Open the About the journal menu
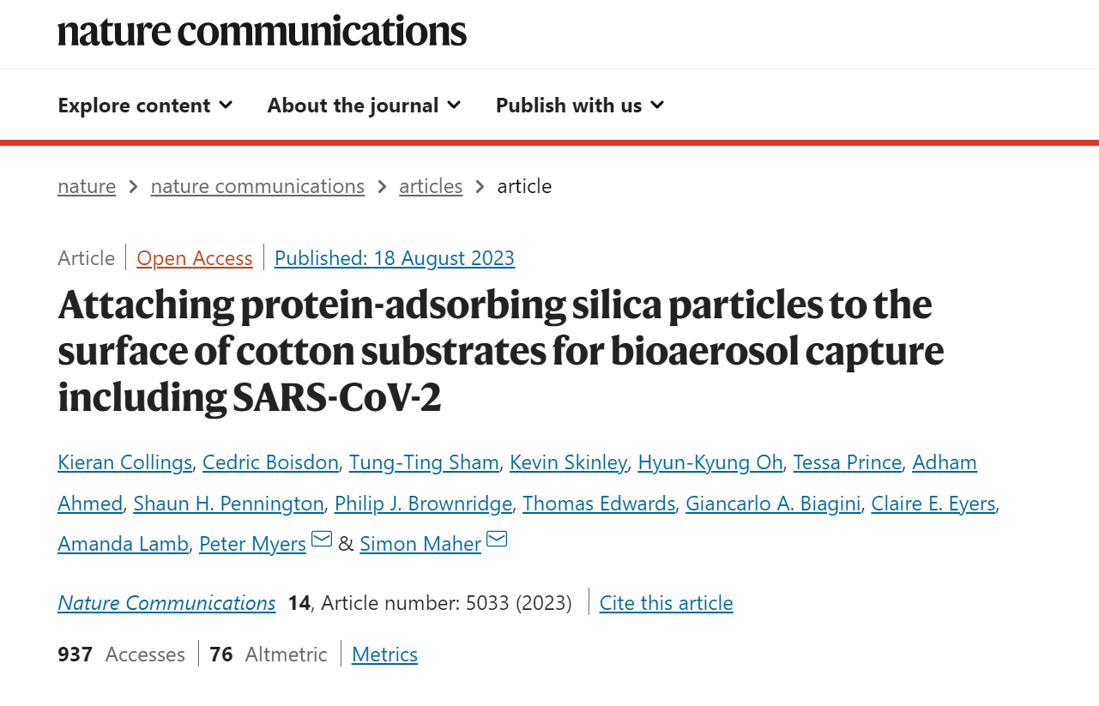Screen dimensions: 1099x706 click(x=364, y=106)
